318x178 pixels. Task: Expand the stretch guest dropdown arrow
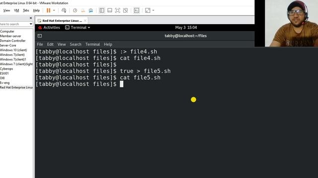pyautogui.click(x=153, y=10)
